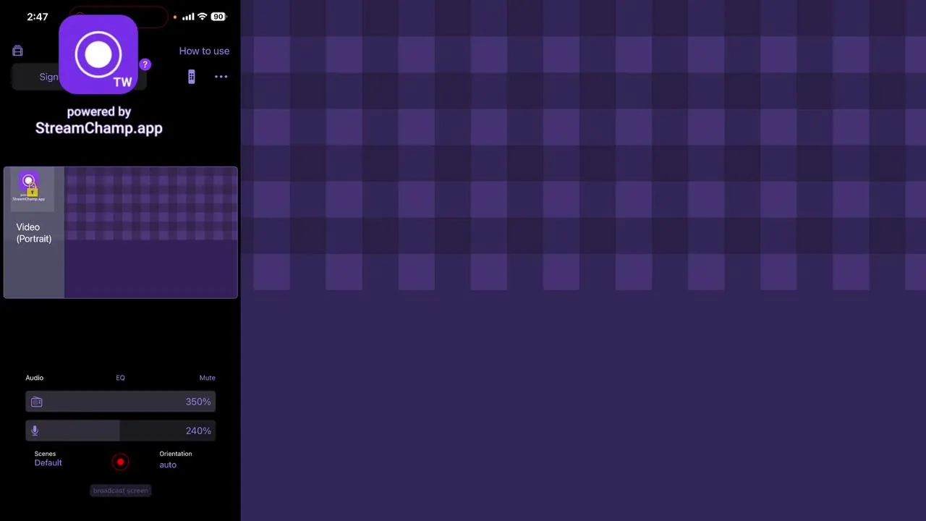Tap the remote control icon
This screenshot has width=926, height=521.
click(x=191, y=77)
